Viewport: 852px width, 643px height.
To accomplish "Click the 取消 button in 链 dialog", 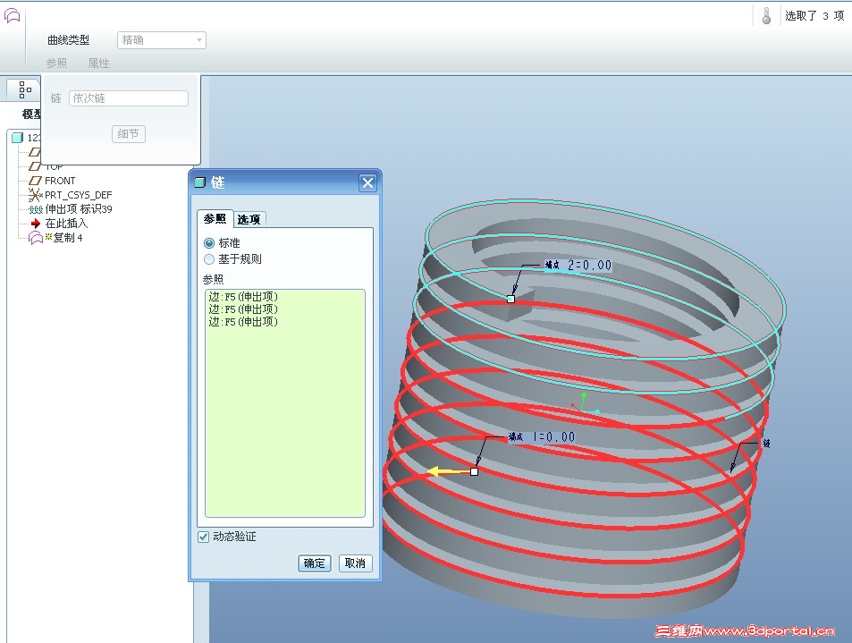I will [355, 563].
